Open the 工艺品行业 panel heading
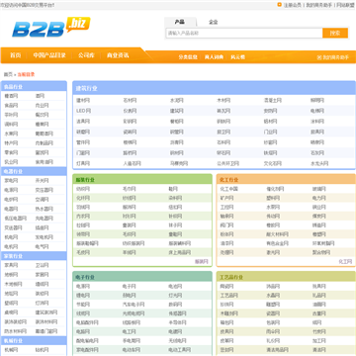356x356 pixels. coord(231,277)
